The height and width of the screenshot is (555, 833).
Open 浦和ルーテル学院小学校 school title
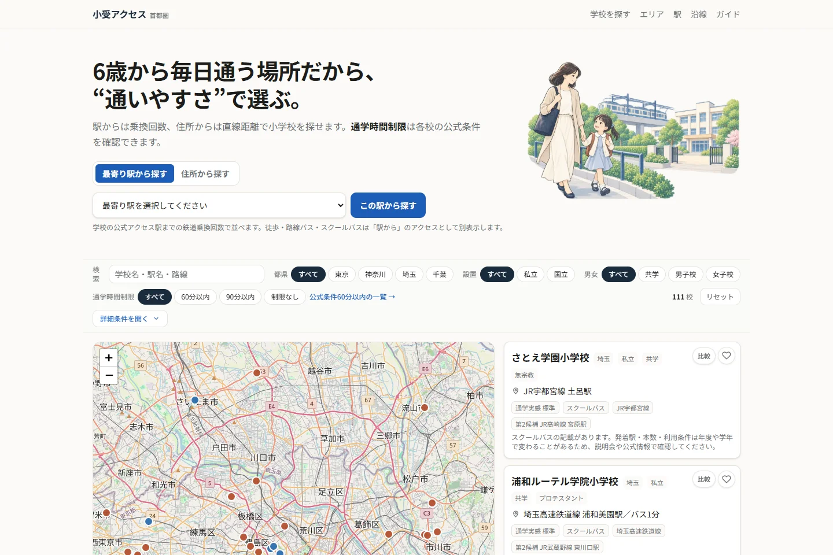[x=565, y=482]
